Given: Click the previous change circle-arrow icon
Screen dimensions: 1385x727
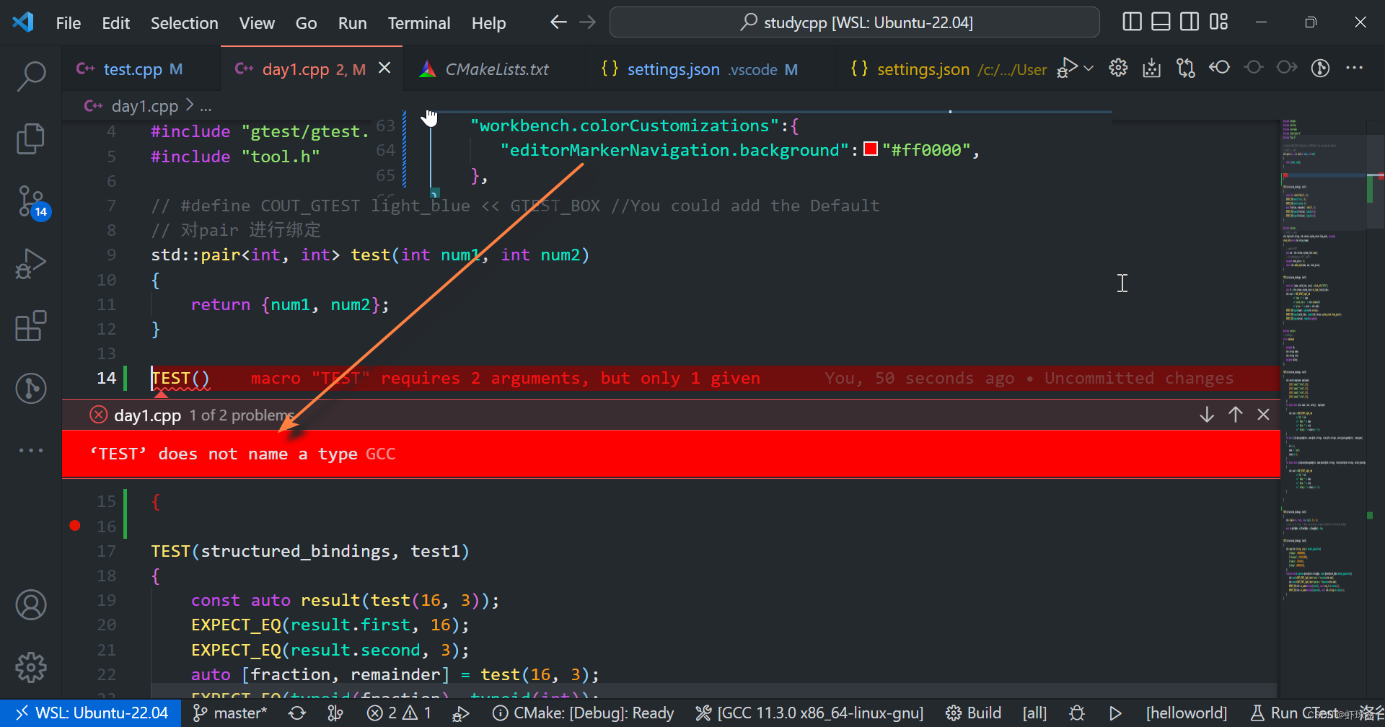Looking at the screenshot, I should point(1220,67).
